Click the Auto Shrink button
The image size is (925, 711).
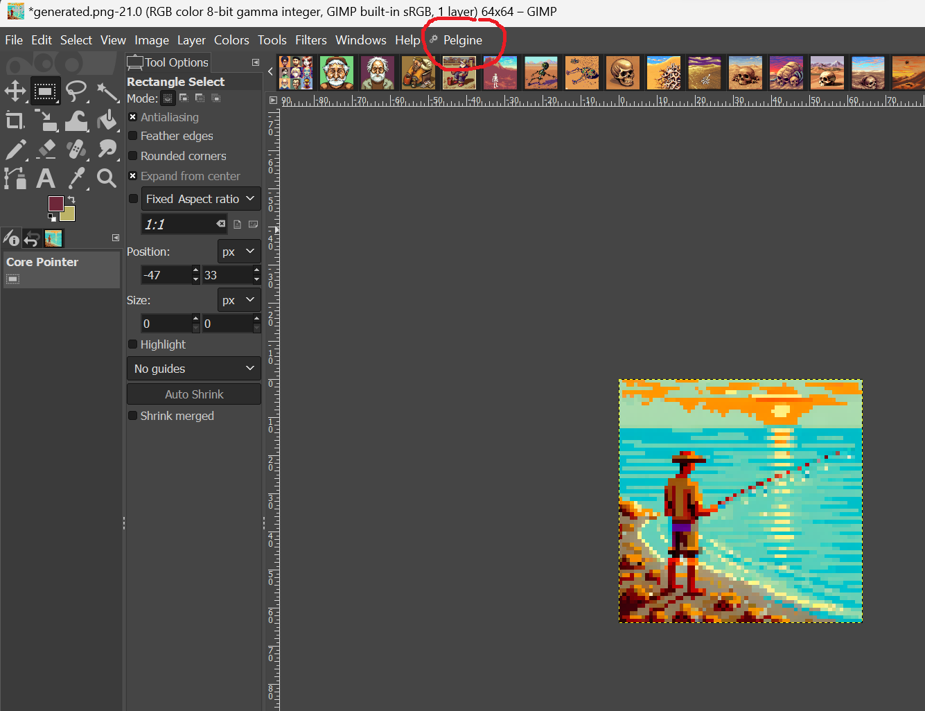(x=194, y=394)
